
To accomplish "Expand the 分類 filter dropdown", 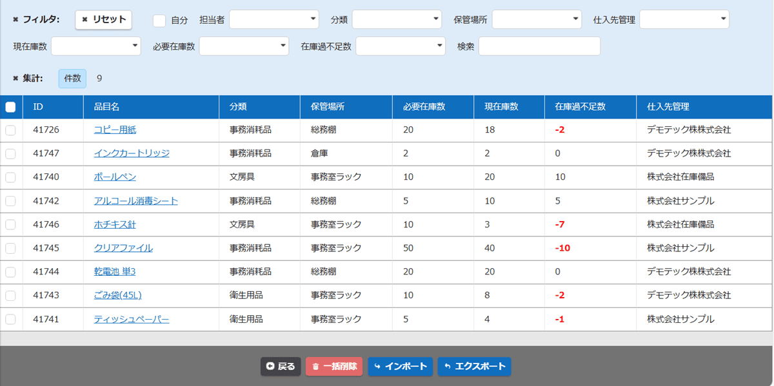I will click(x=396, y=19).
